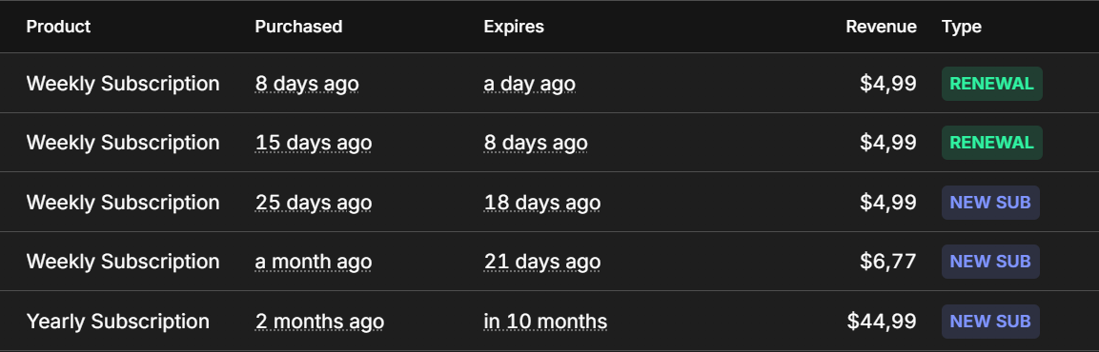
Task: Click the 'a month ago' purchased date
Action: [314, 262]
